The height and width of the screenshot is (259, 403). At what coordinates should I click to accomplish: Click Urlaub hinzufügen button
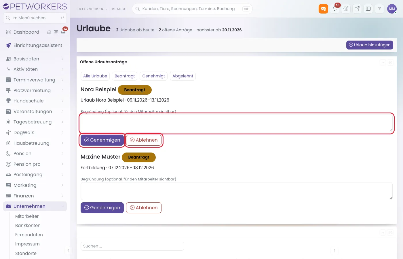370,45
